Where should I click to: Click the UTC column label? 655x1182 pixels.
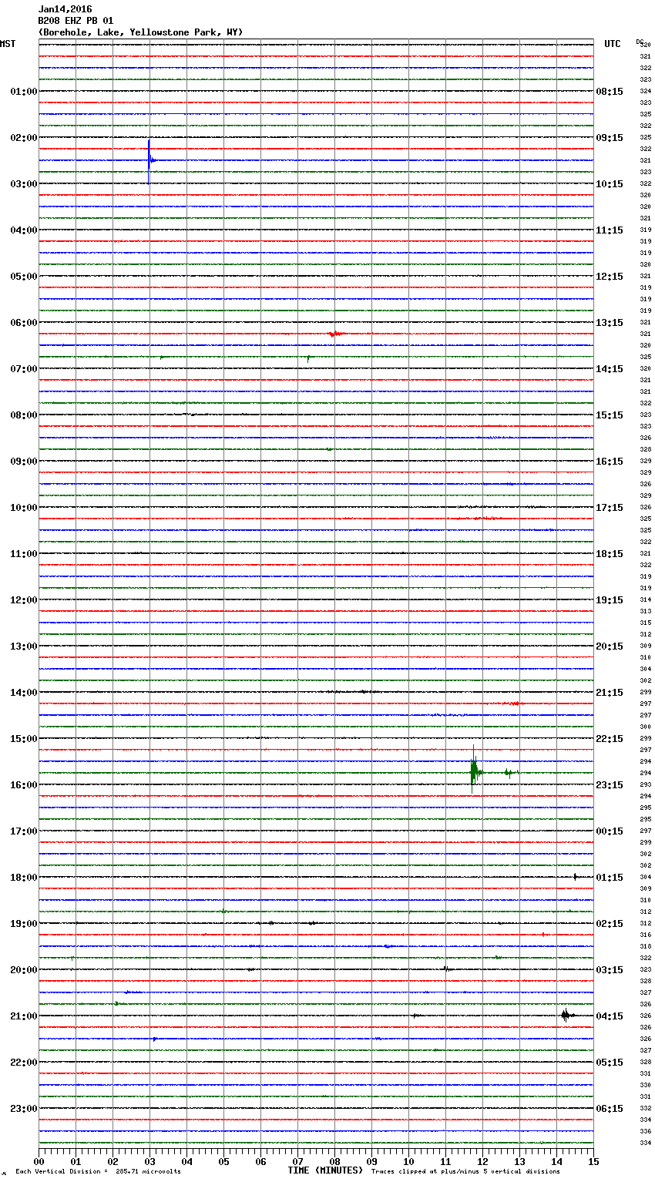click(613, 44)
